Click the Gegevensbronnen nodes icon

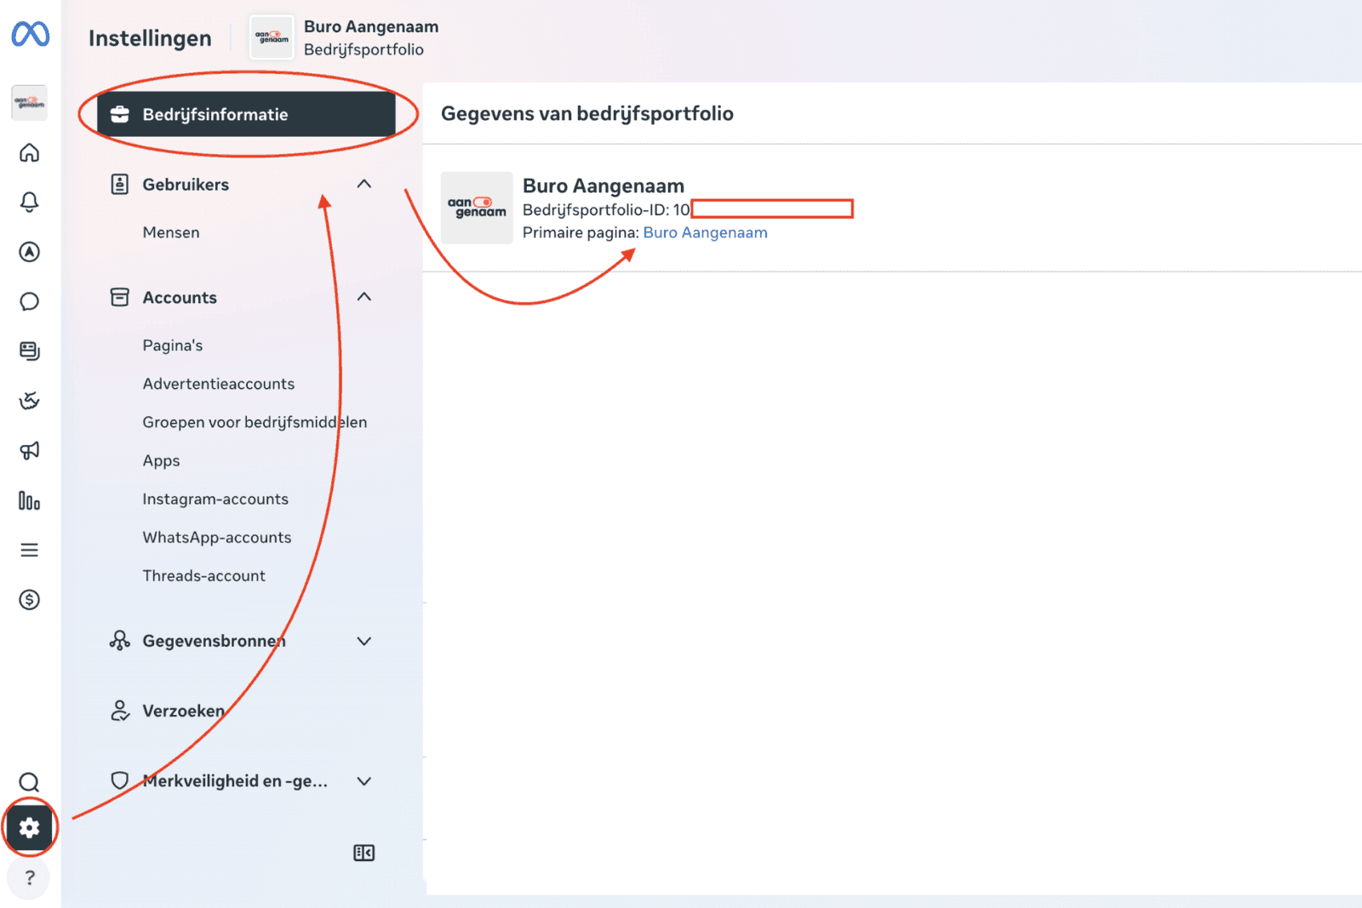click(x=120, y=641)
